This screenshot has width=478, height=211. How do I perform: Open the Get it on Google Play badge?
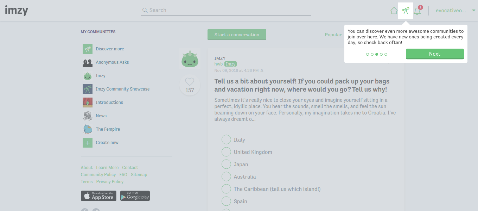135,196
